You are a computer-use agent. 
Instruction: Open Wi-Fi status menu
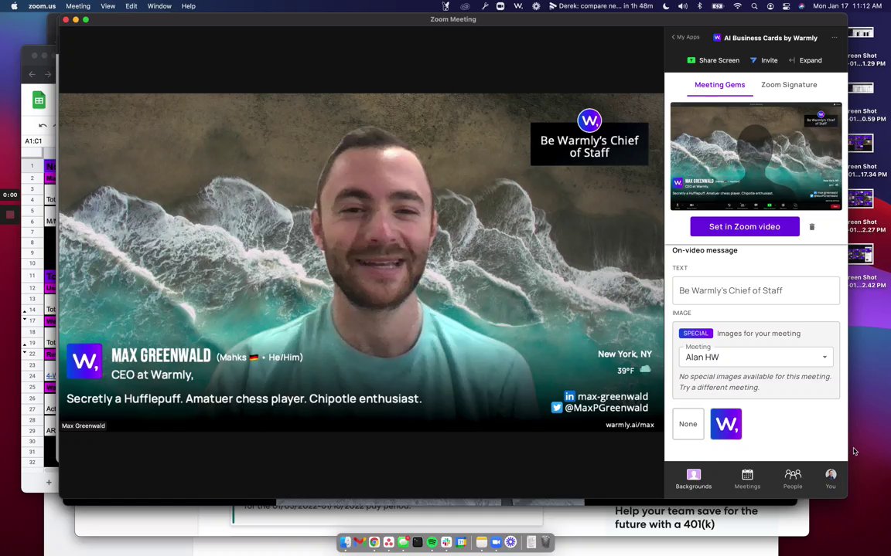738,6
